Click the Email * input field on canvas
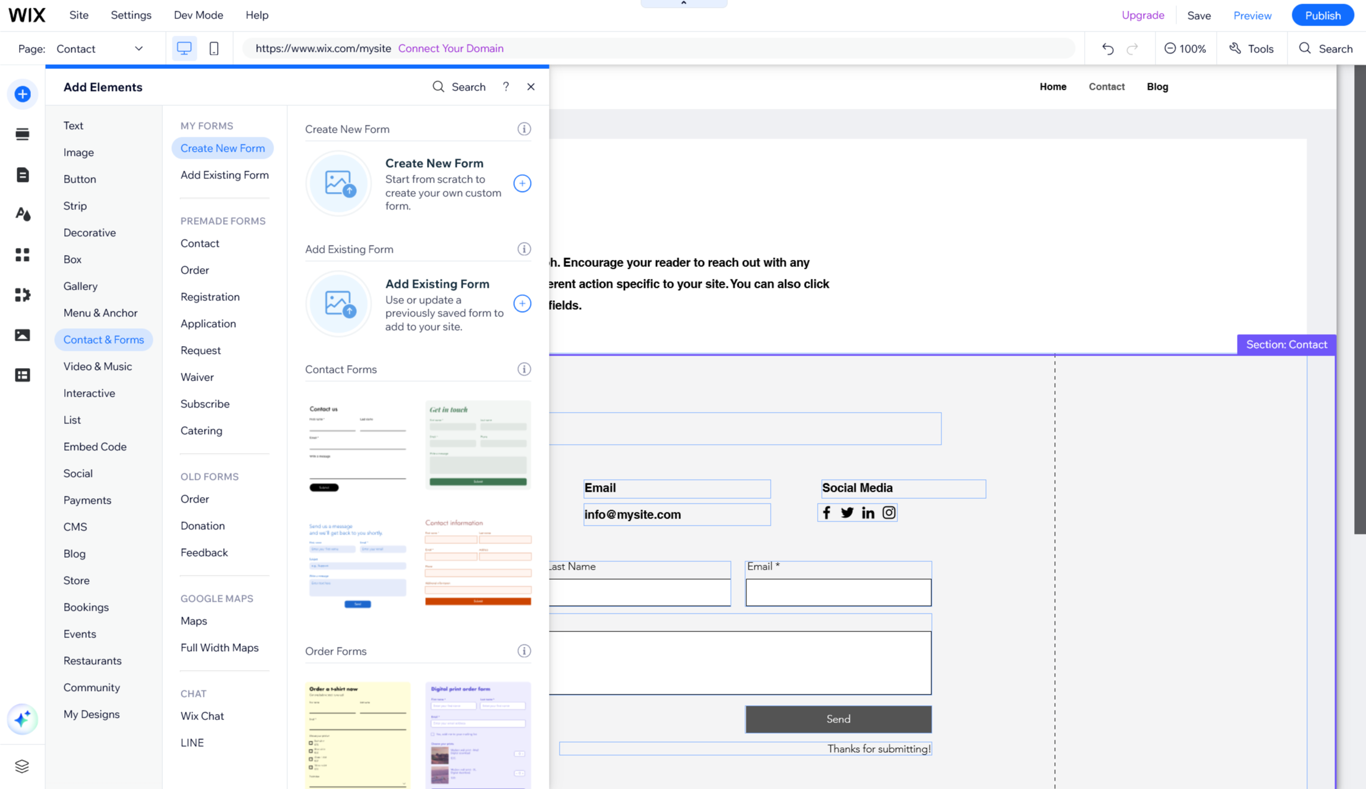 838,592
